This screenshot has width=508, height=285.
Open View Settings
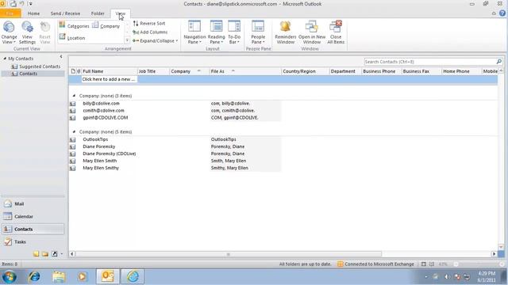point(27,32)
